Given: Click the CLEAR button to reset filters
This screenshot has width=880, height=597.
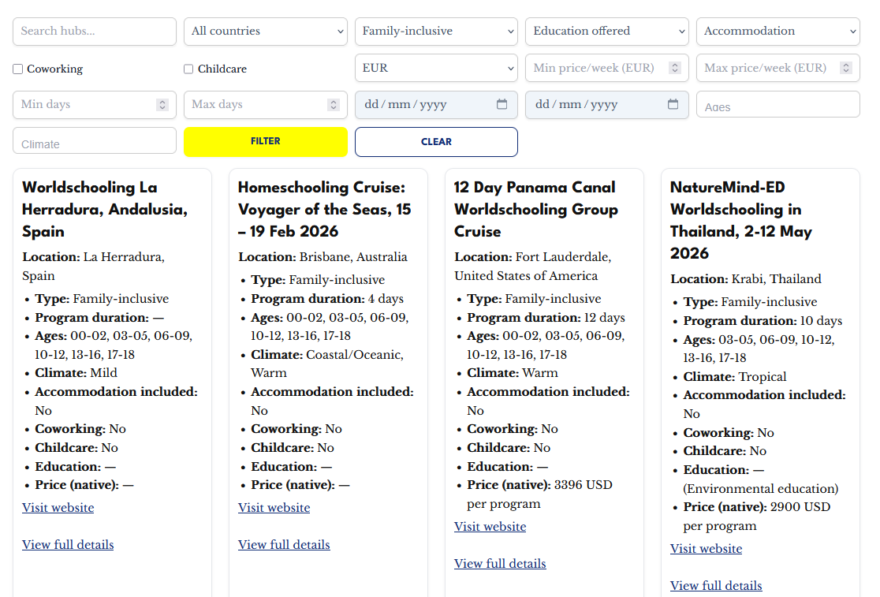Looking at the screenshot, I should click(436, 142).
